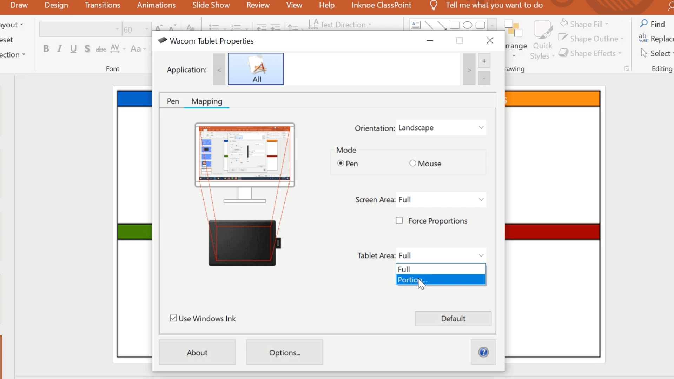Open the Text Direction dropdown

[340, 25]
